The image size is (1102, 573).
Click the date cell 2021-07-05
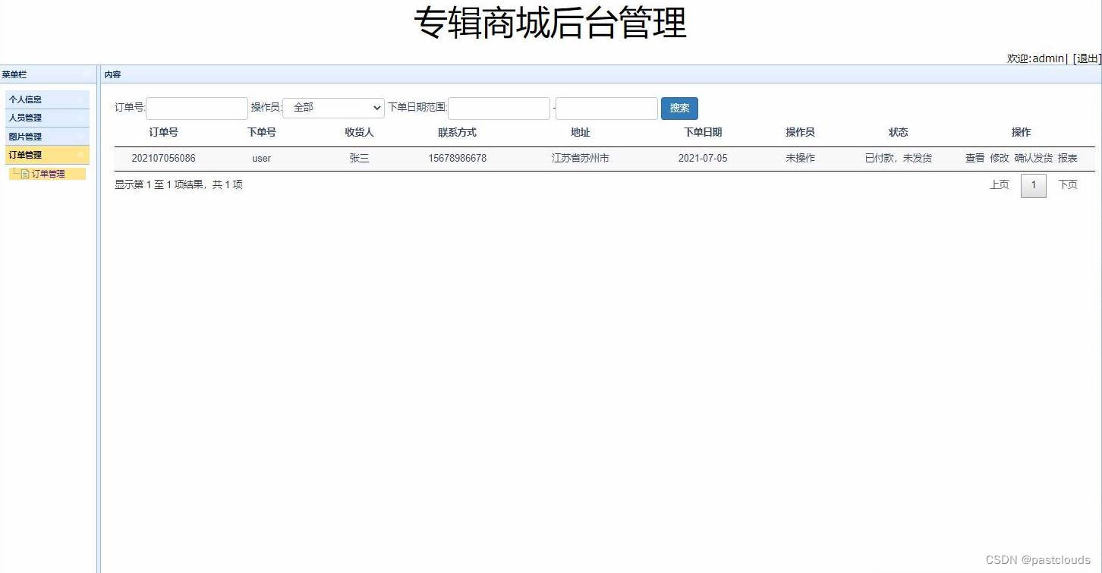(703, 159)
